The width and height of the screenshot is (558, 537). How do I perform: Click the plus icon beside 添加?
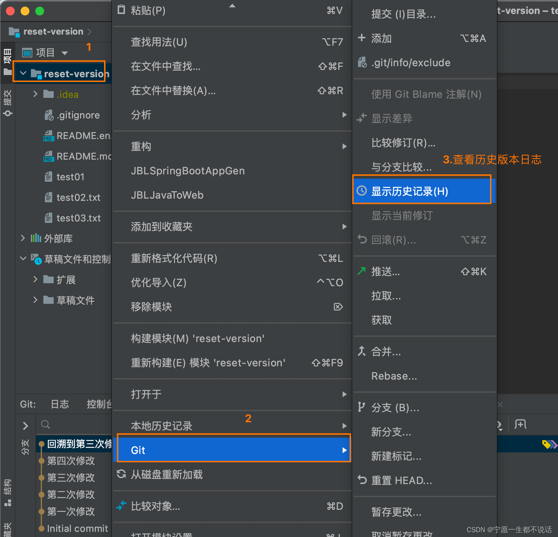click(362, 38)
